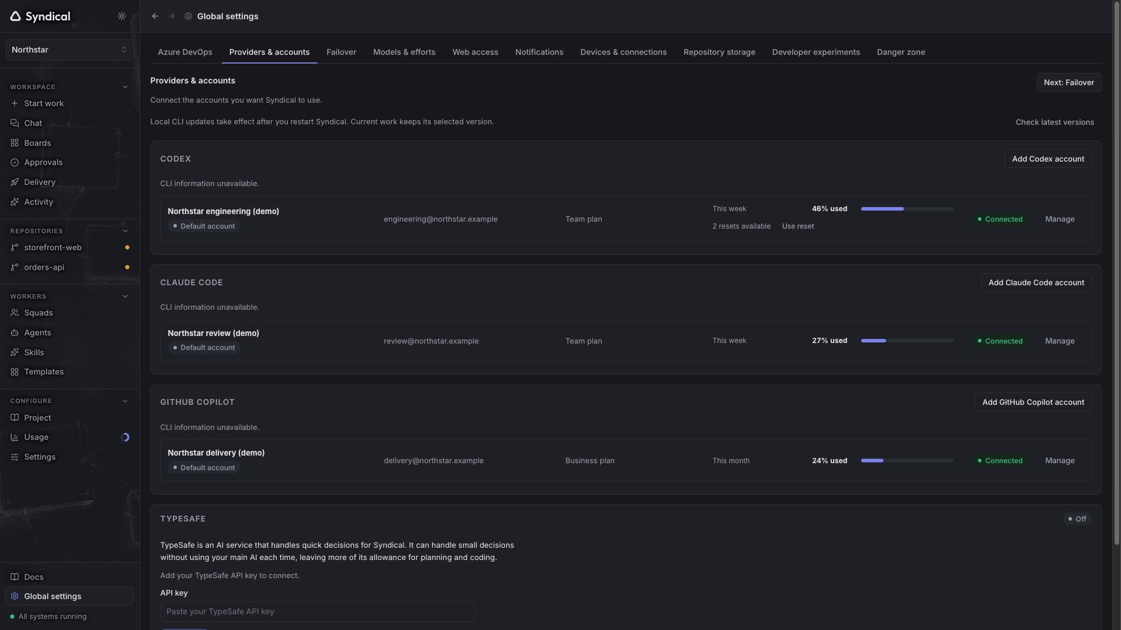Click Check latest versions link
This screenshot has height=630, width=1121.
(x=1054, y=122)
